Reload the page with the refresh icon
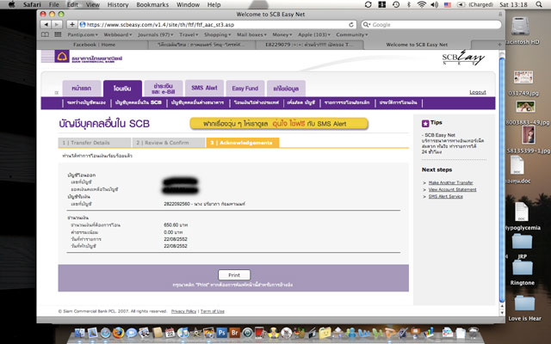The height and width of the screenshot is (344, 551). pos(351,25)
